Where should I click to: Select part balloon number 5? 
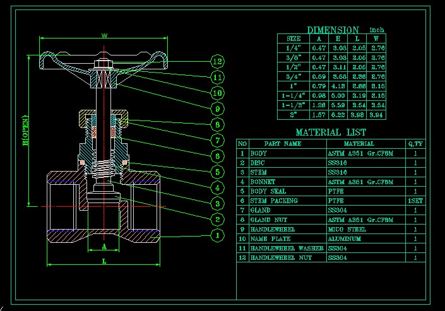click(x=217, y=172)
